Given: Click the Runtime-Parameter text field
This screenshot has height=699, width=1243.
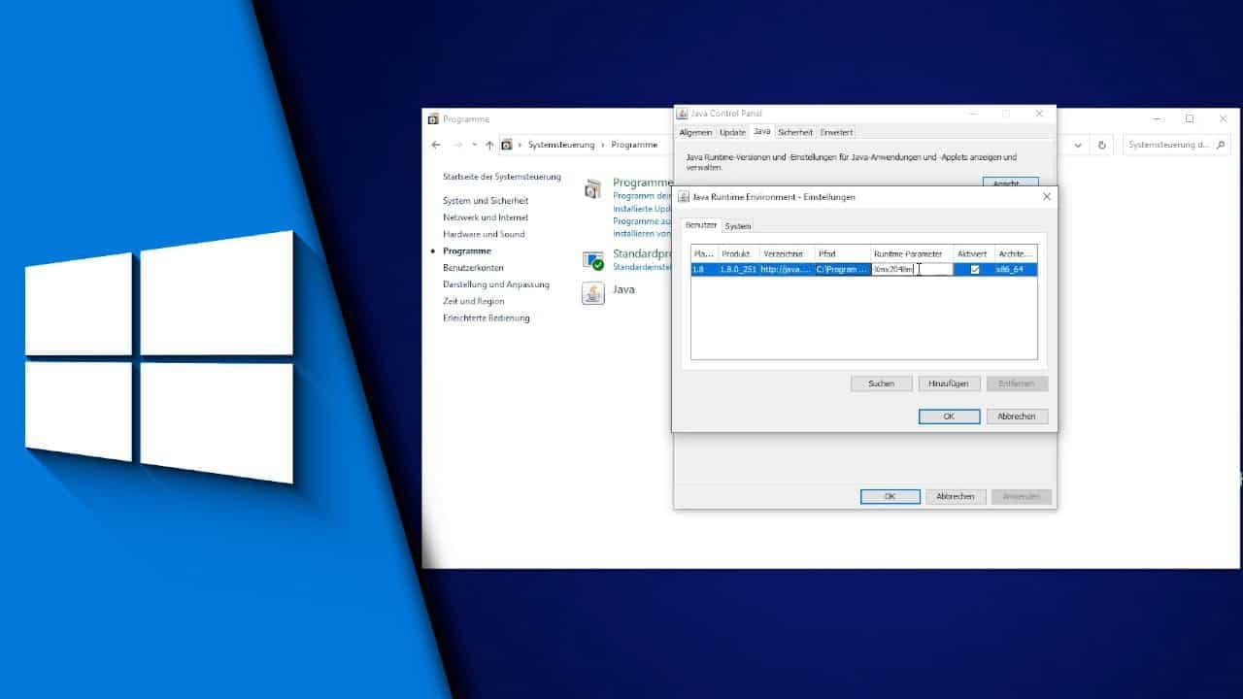Looking at the screenshot, I should (x=912, y=269).
